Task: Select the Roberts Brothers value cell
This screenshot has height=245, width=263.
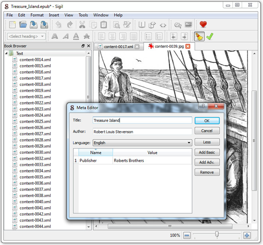Action: pyautogui.click(x=152, y=161)
